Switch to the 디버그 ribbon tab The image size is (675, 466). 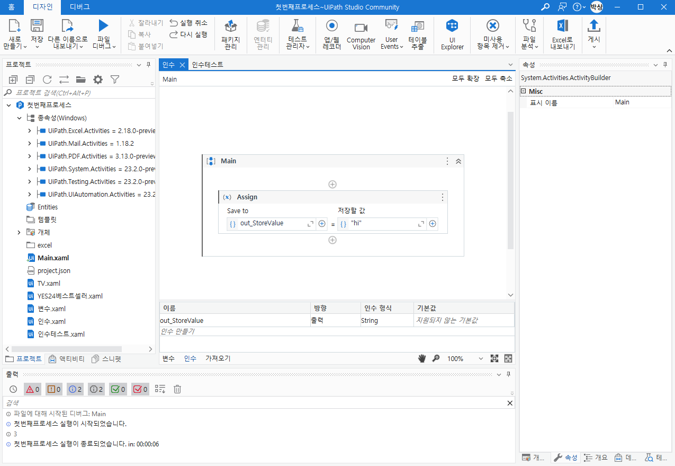pyautogui.click(x=79, y=7)
